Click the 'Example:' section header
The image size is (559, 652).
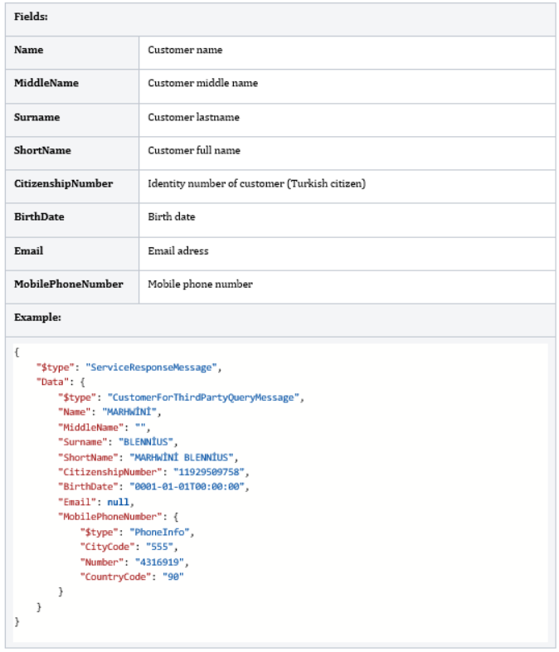[x=37, y=317]
